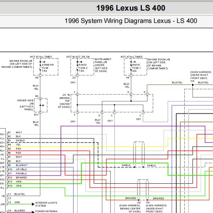Select connector label 'G5' below RADIO FUSE 1
This screenshot has height=213, width=213.
[127, 78]
